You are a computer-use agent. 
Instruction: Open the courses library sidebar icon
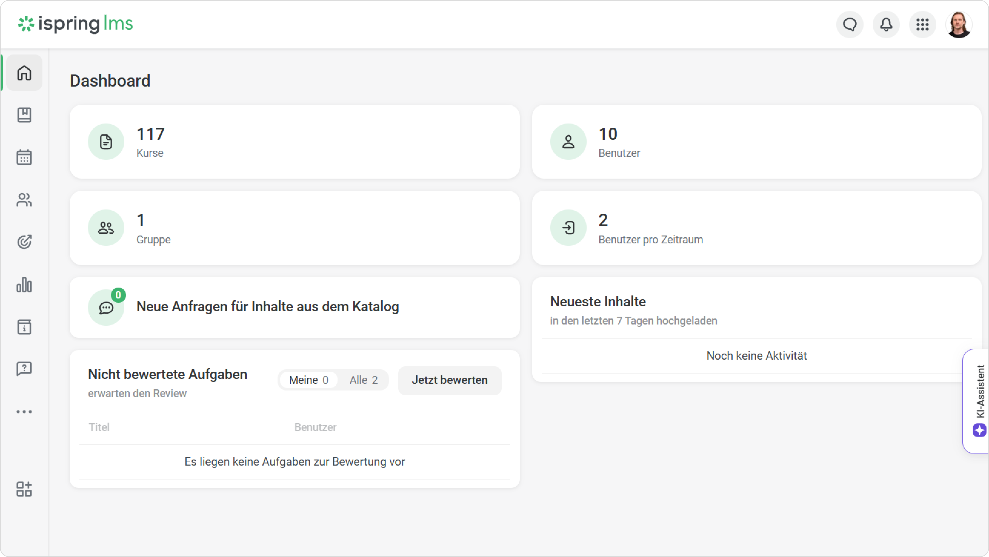click(x=24, y=115)
